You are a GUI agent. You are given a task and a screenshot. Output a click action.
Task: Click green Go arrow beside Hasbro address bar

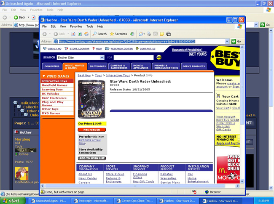(x=234, y=42)
